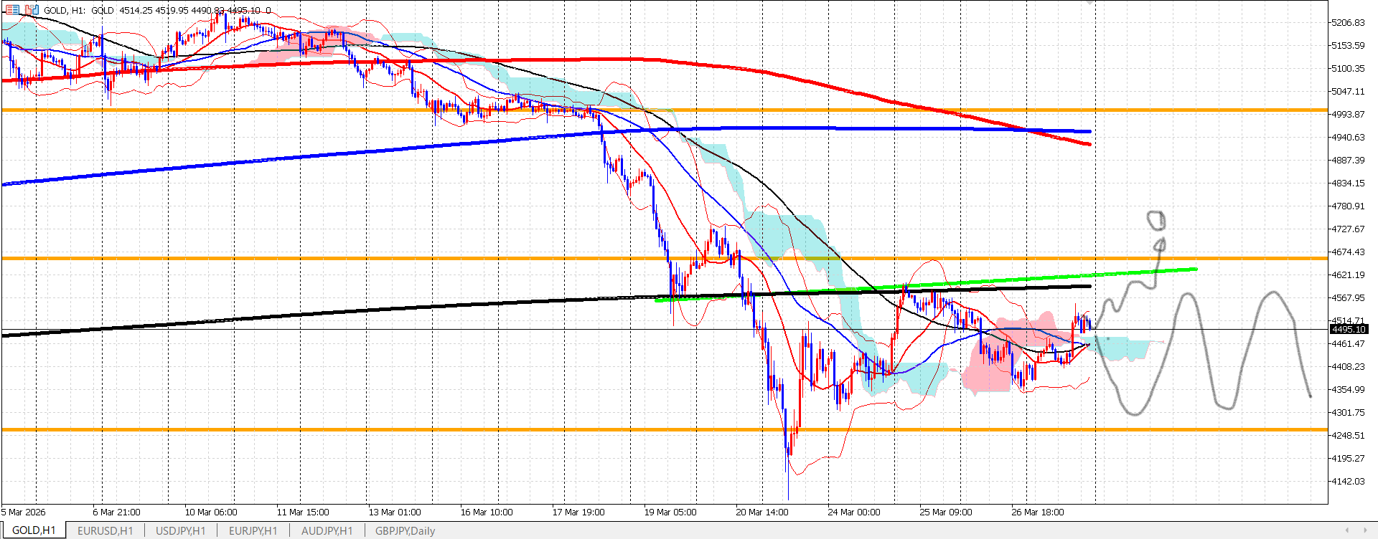This screenshot has width=1378, height=539.
Task: Show the GBPJPY,Daily chart tab
Action: (x=405, y=530)
